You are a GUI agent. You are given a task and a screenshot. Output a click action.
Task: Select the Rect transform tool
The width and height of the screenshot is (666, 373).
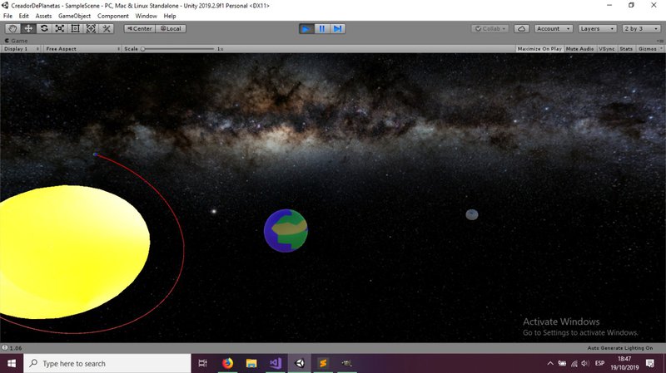[x=76, y=28]
